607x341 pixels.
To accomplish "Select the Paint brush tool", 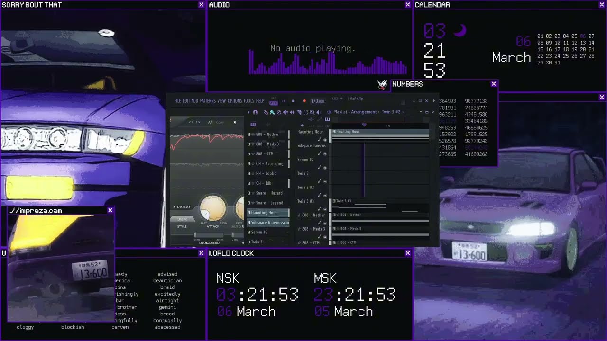I will click(272, 112).
